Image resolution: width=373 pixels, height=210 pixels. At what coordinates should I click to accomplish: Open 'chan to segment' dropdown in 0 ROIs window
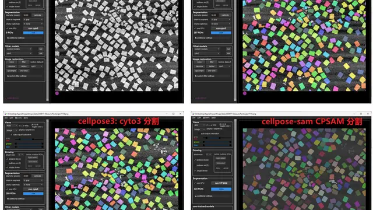click(x=33, y=19)
